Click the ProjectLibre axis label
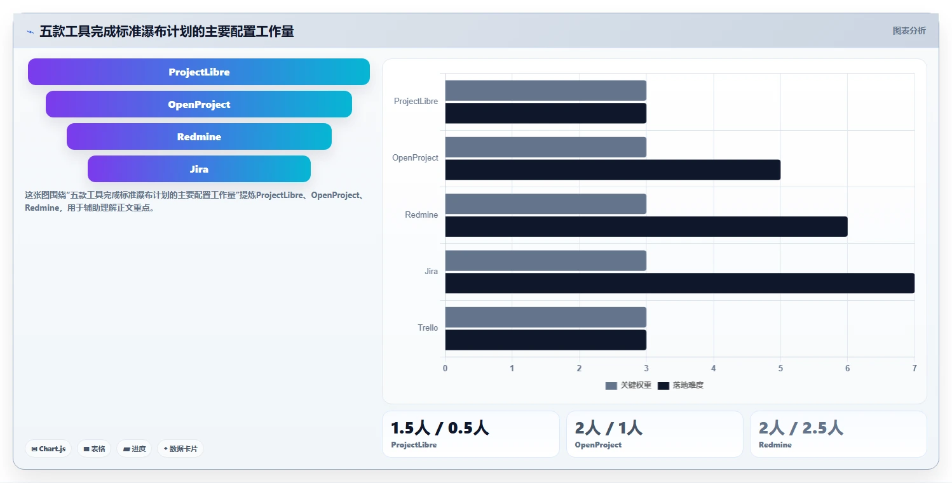Screen dimensions: 952x483 pyautogui.click(x=416, y=102)
